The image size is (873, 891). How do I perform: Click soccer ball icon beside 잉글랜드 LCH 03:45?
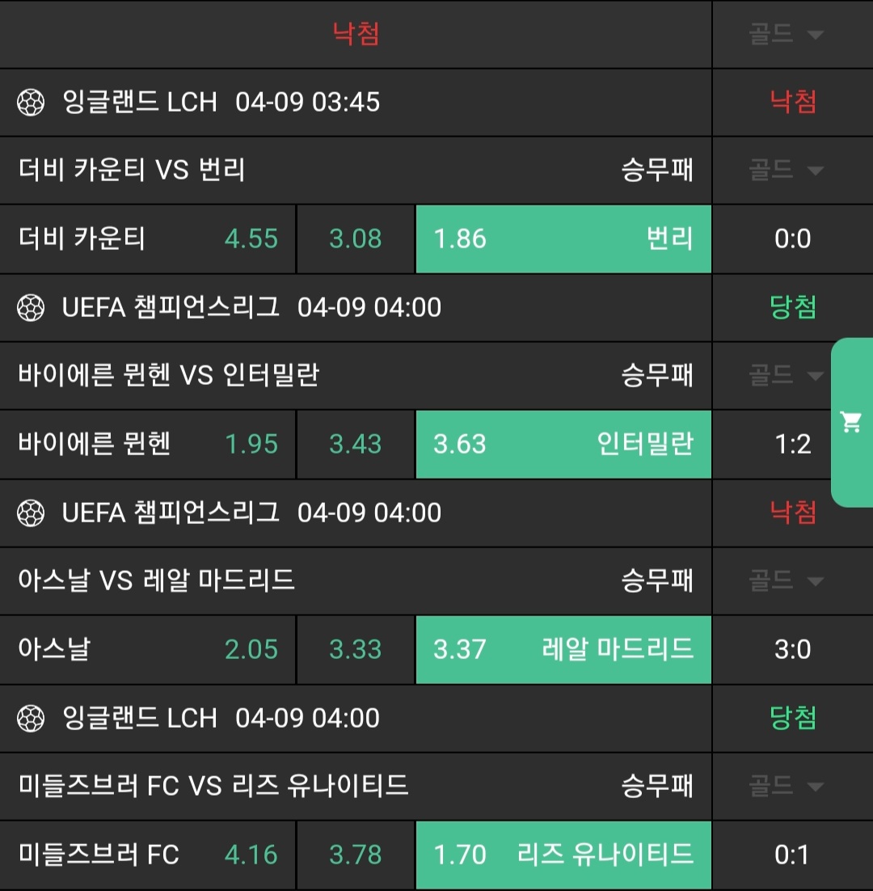pyautogui.click(x=31, y=103)
